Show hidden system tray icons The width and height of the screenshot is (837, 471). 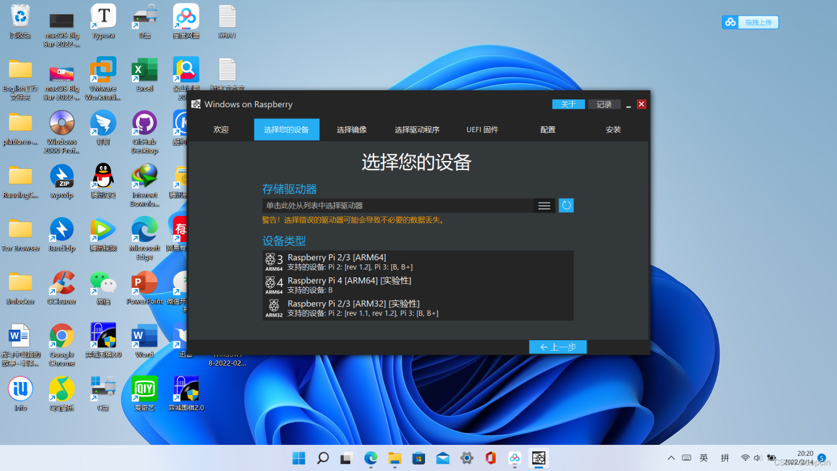(671, 458)
